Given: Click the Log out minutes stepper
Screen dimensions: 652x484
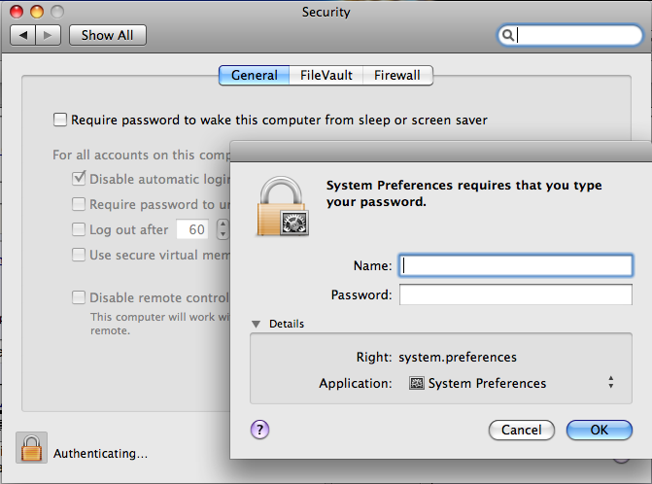Looking at the screenshot, I should pos(223,229).
